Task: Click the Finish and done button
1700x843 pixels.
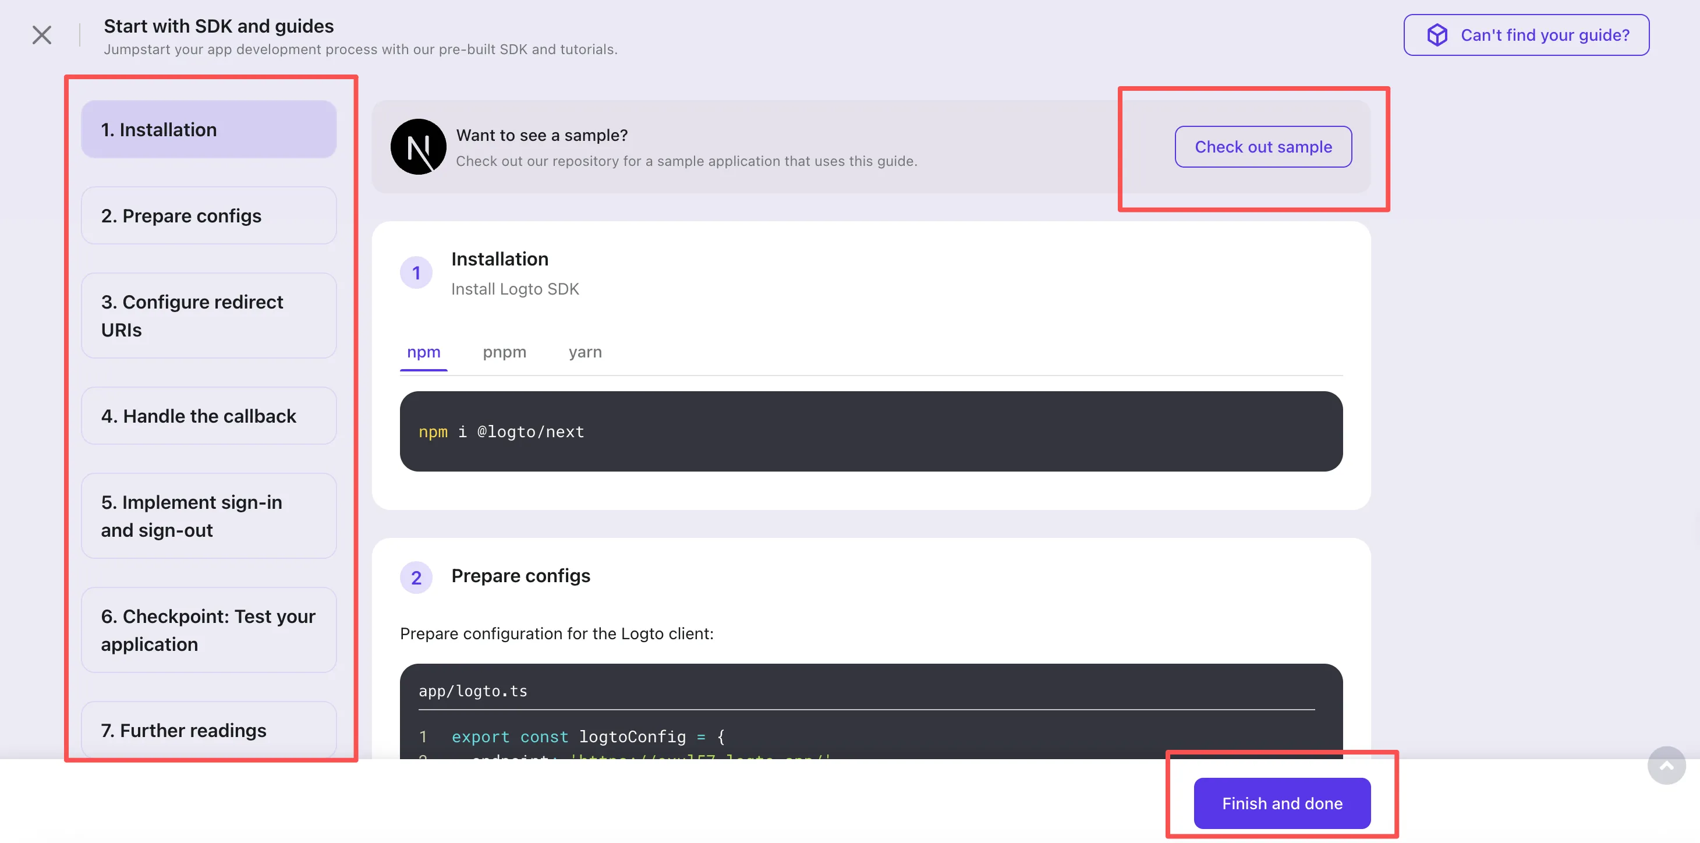Action: point(1282,803)
